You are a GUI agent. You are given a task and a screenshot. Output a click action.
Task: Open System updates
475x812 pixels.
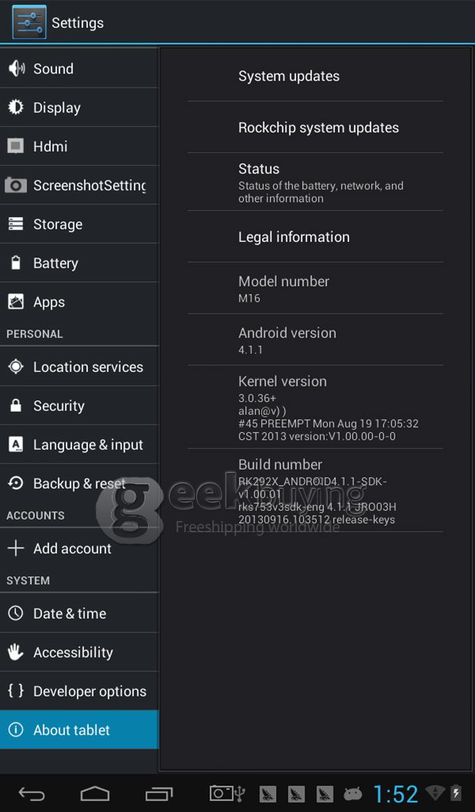point(315,76)
